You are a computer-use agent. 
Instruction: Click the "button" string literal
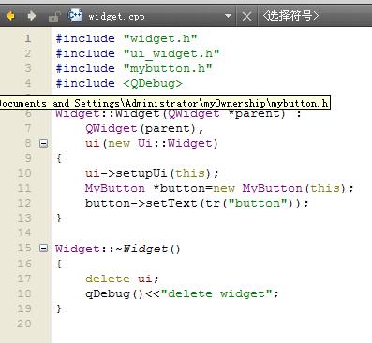[x=258, y=203]
